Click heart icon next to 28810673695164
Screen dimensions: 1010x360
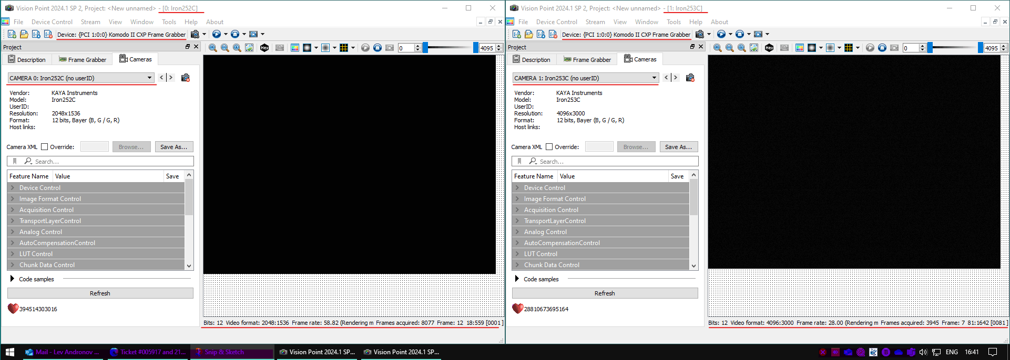[x=518, y=309]
